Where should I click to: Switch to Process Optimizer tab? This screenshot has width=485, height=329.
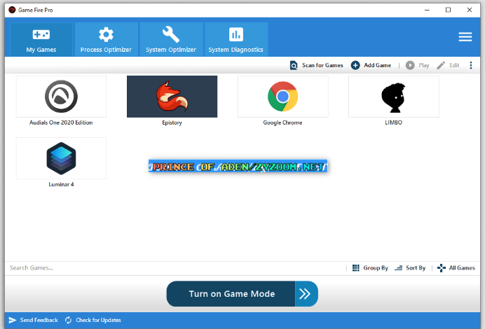(106, 39)
